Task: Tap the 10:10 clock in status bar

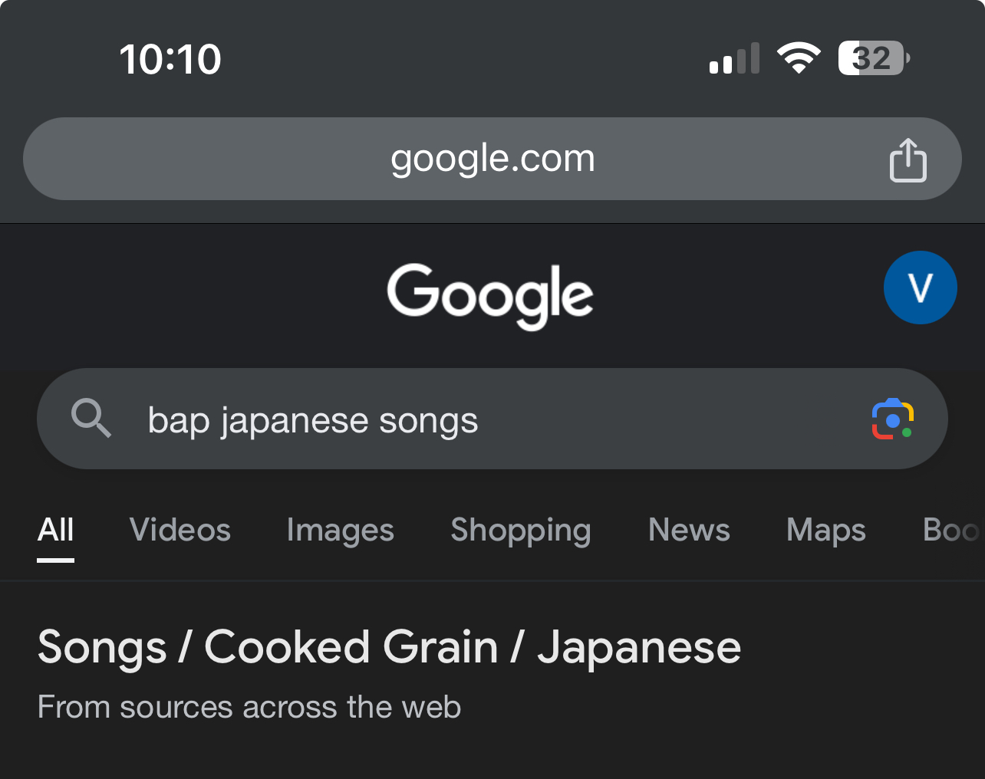Action: 170,59
